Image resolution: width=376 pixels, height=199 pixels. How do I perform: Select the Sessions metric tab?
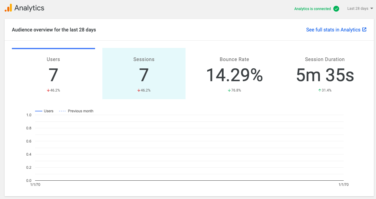pos(144,74)
